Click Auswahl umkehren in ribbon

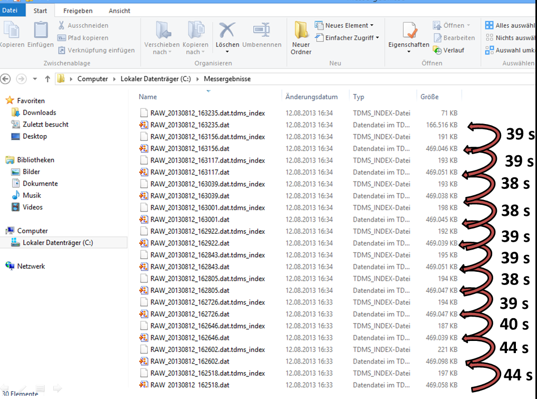pyautogui.click(x=510, y=50)
